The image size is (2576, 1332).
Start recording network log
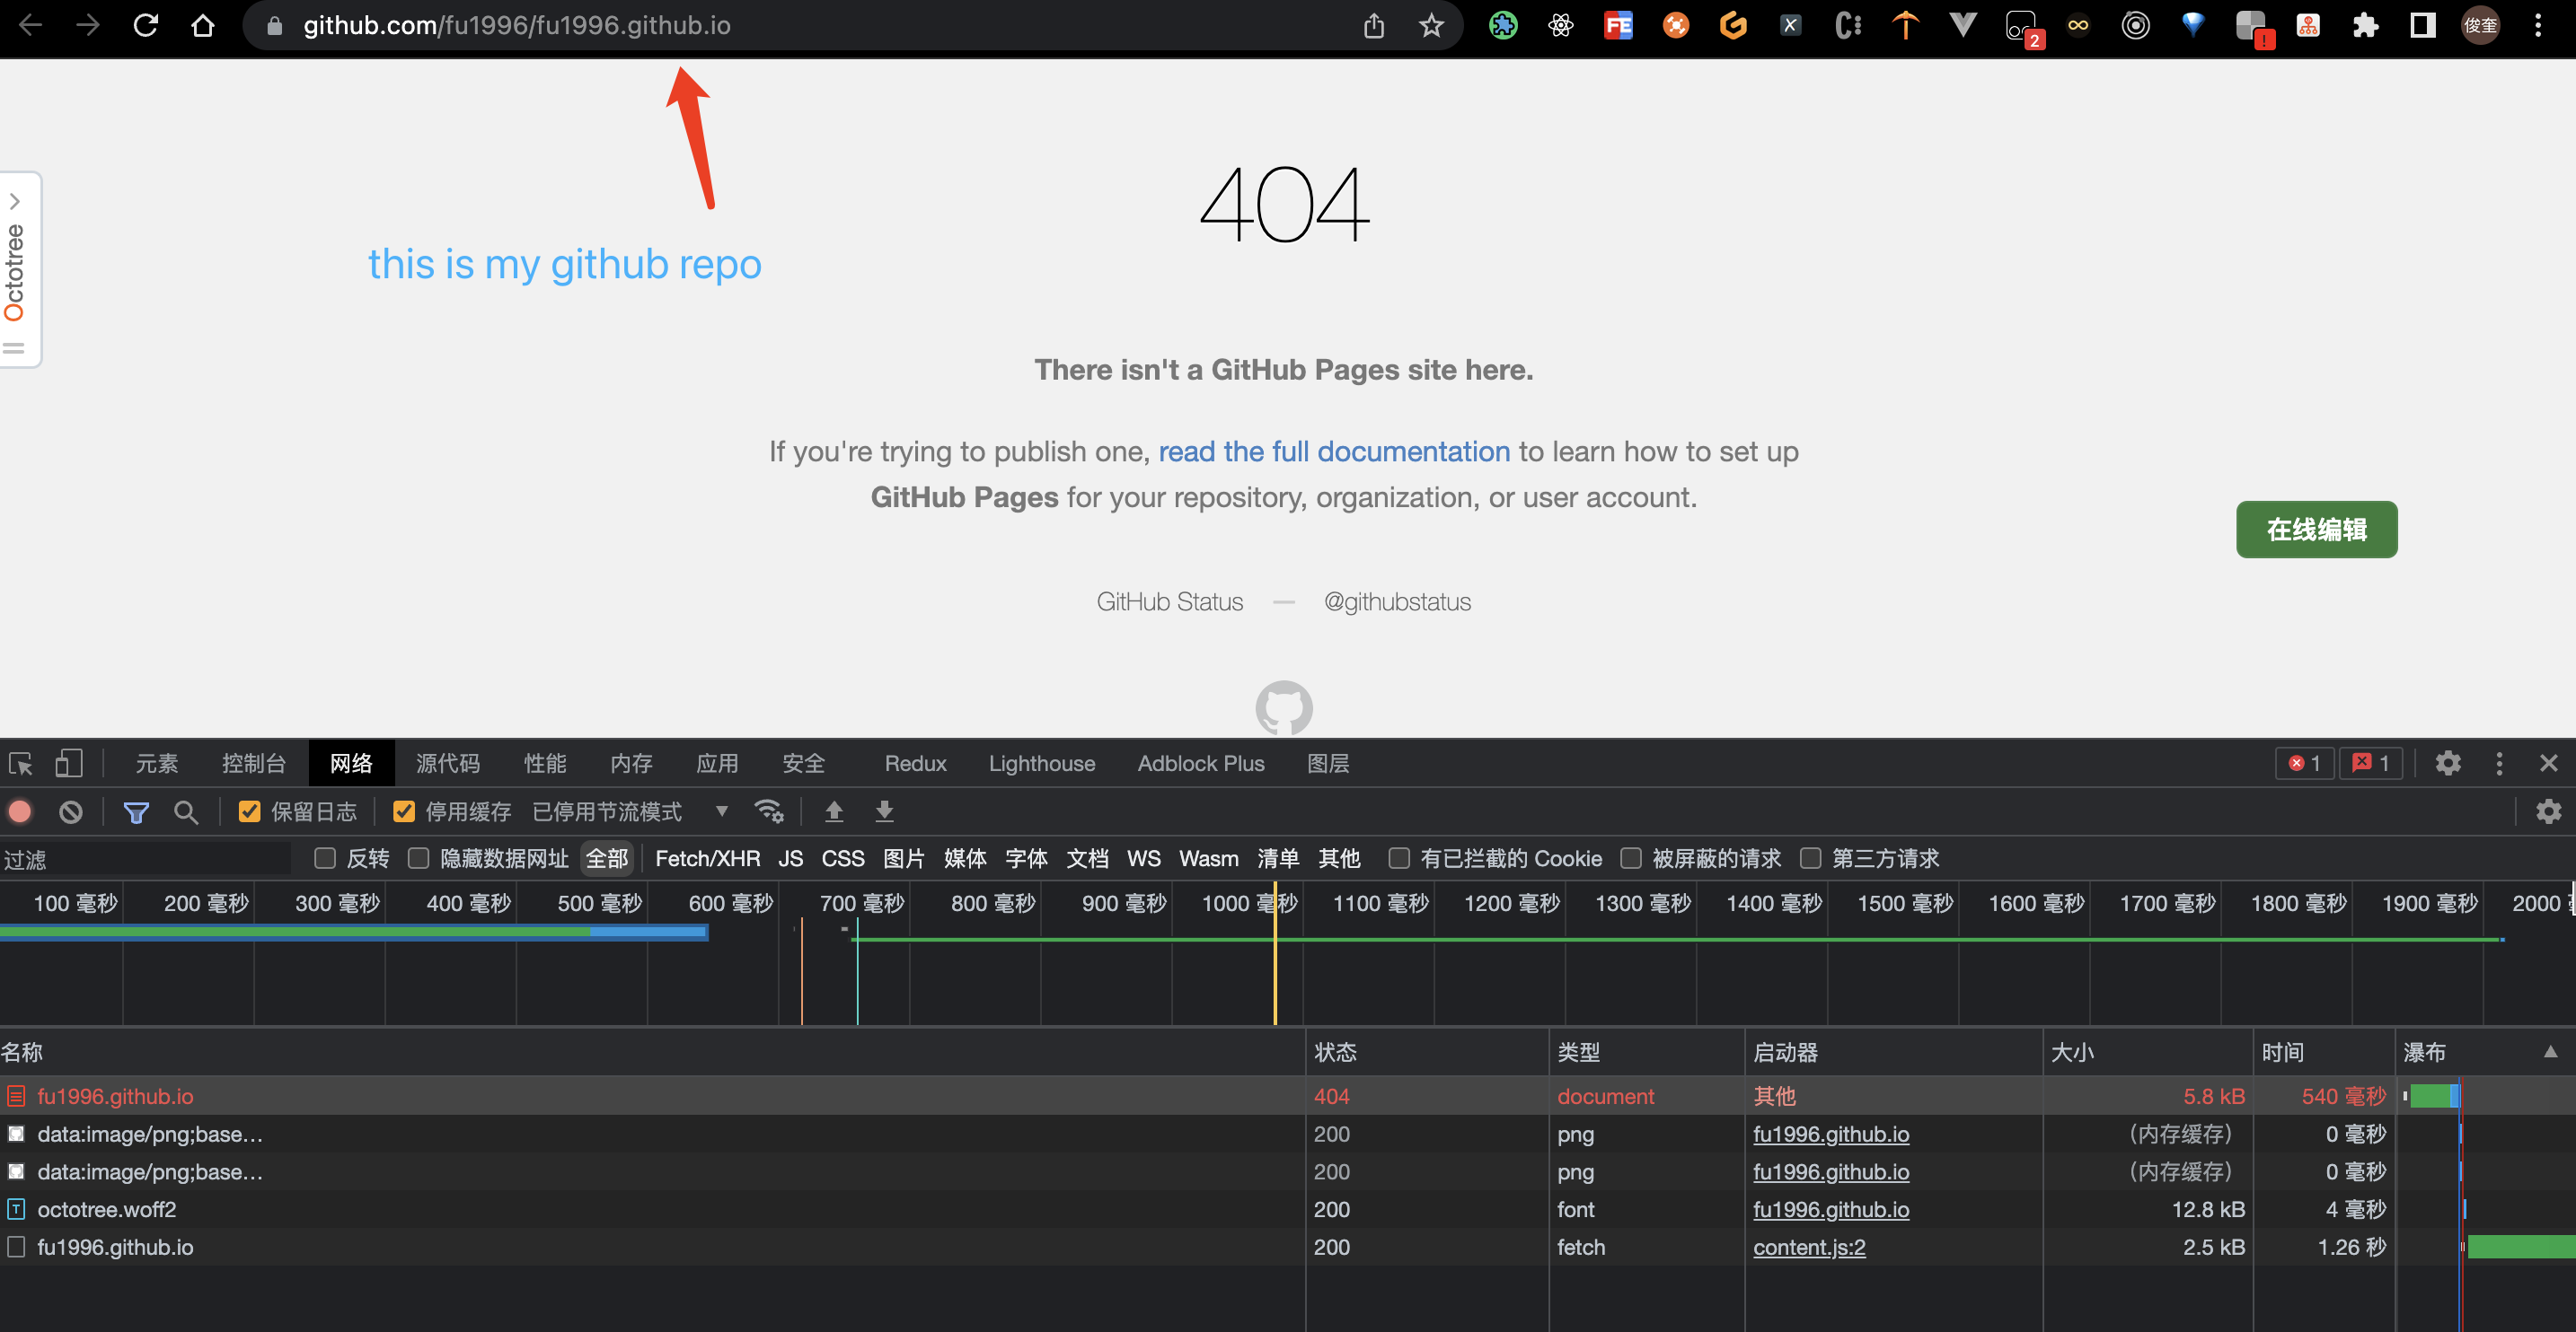[x=20, y=811]
